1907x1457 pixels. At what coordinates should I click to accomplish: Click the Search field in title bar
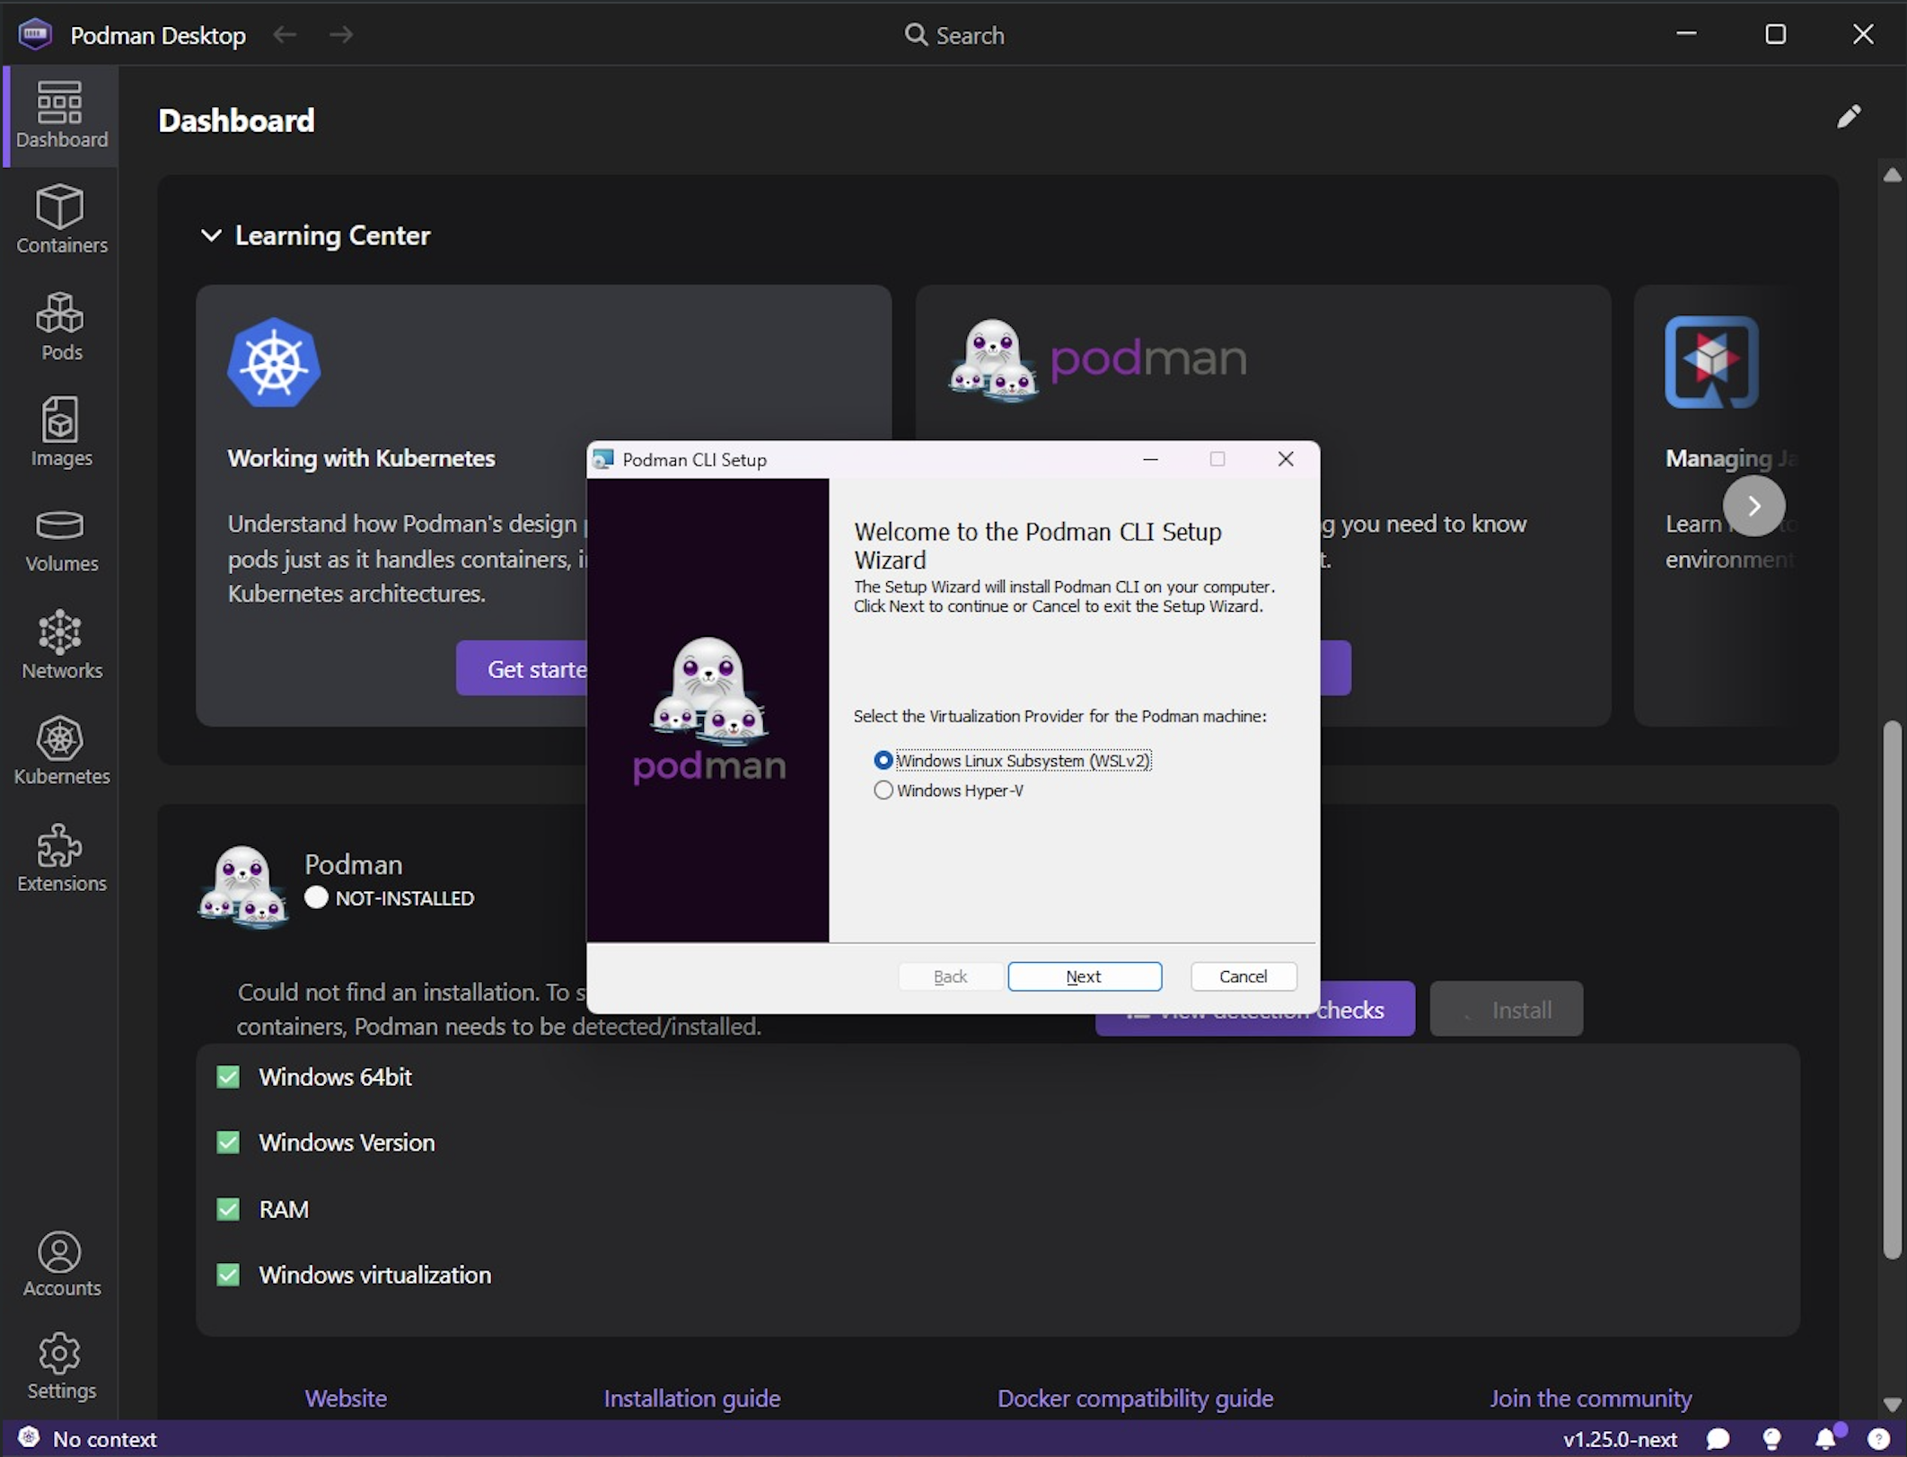tap(955, 35)
